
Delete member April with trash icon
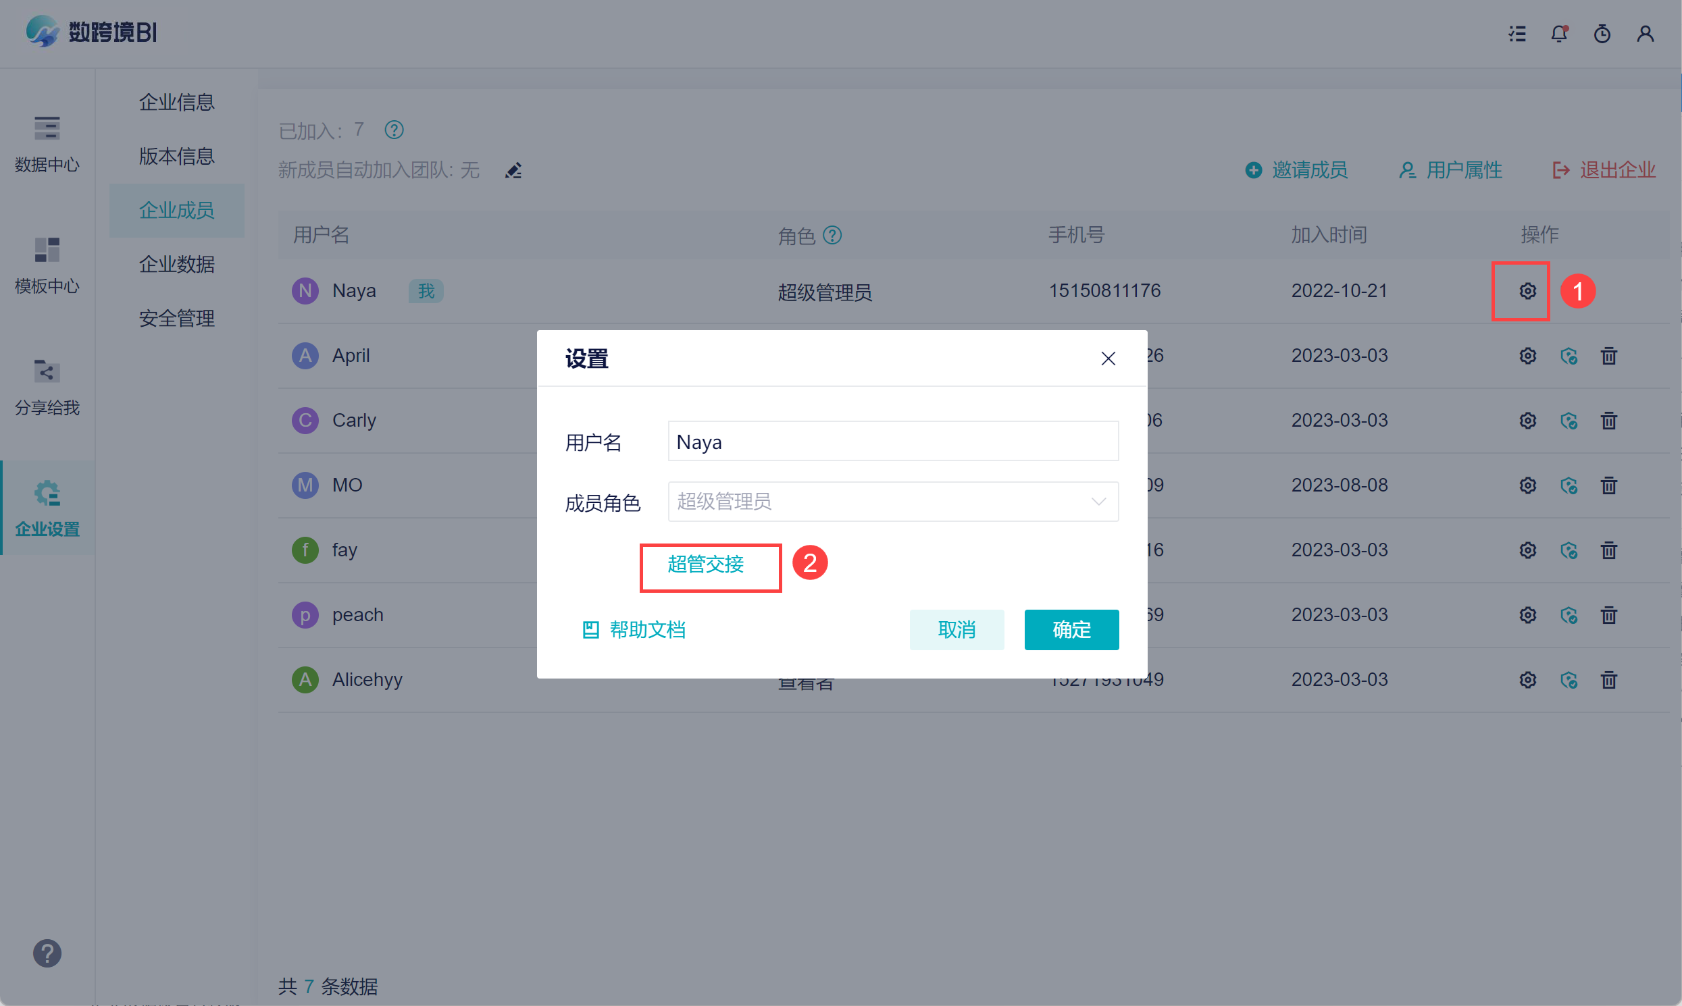(x=1608, y=355)
